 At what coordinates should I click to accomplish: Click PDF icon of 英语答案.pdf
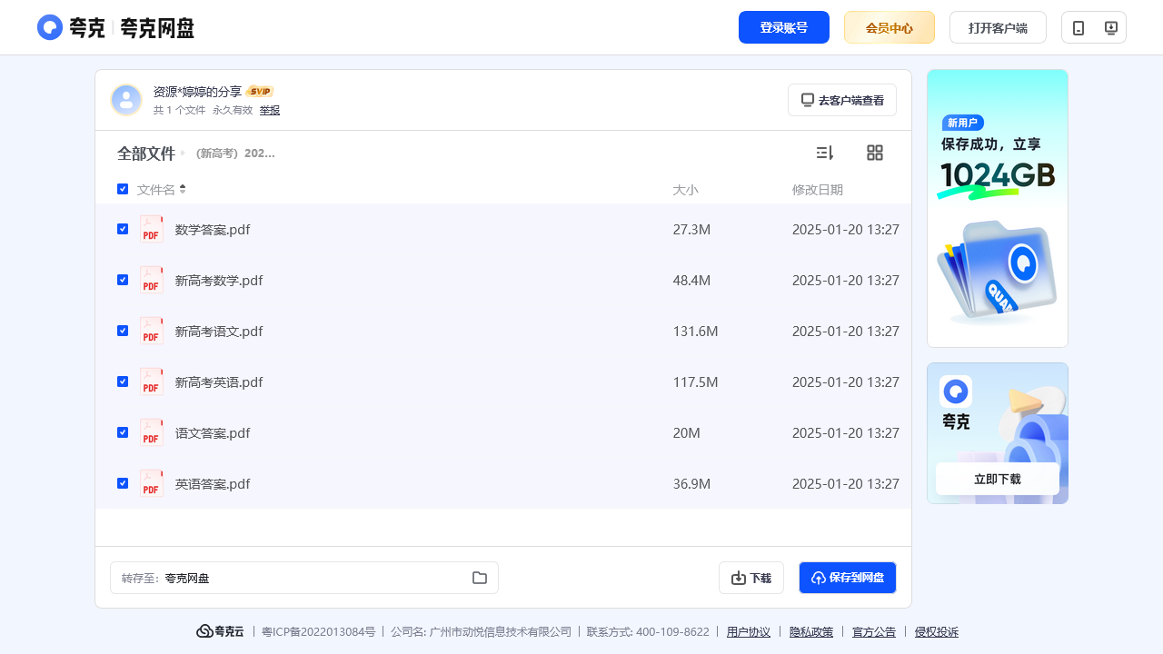click(152, 483)
